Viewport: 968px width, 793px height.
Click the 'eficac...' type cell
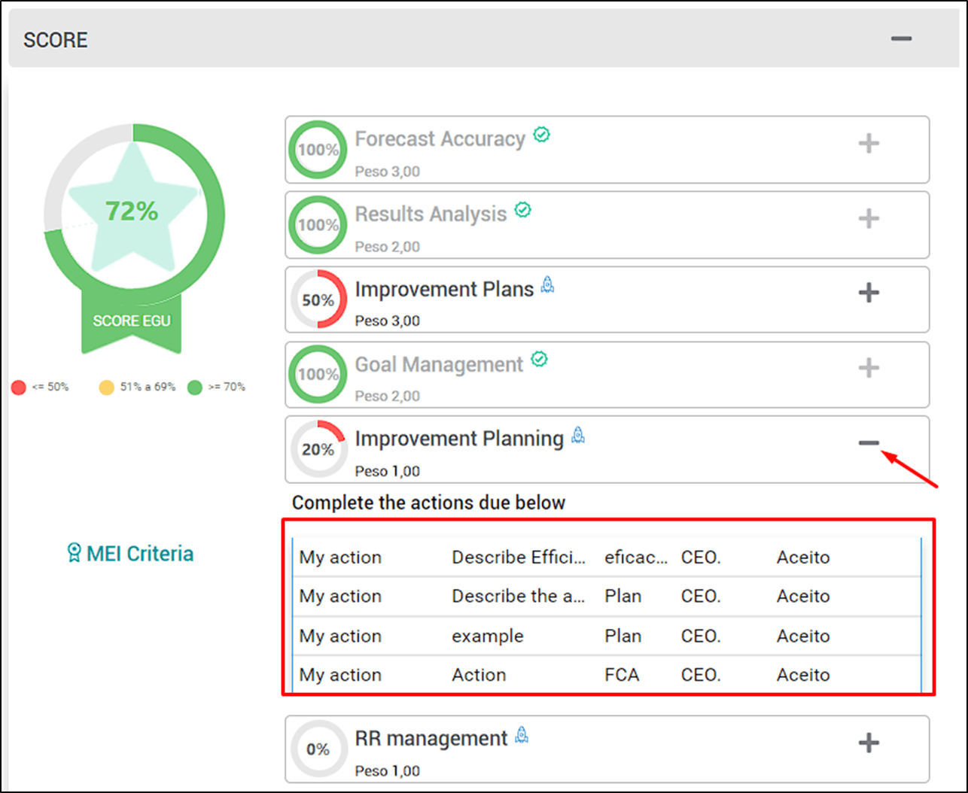[635, 558]
